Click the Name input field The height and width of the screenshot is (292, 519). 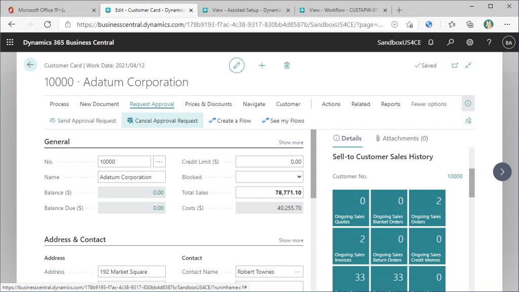tap(132, 177)
